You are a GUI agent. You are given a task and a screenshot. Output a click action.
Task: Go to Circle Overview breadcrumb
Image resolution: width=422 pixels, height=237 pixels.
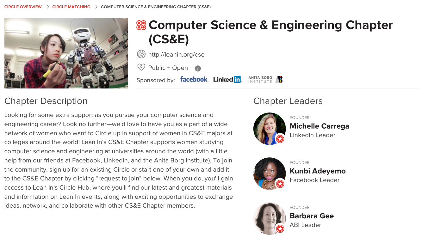point(23,7)
